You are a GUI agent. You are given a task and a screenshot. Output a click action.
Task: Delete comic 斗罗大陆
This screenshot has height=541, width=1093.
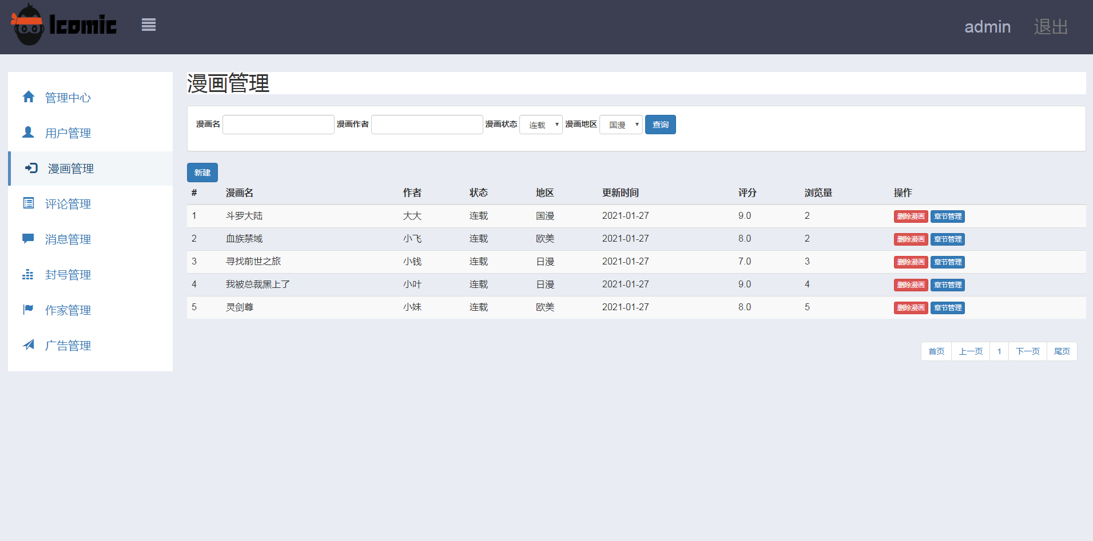click(911, 217)
